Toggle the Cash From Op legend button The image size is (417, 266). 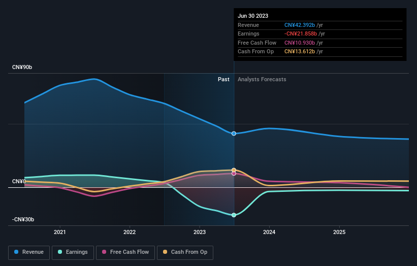[185, 252]
